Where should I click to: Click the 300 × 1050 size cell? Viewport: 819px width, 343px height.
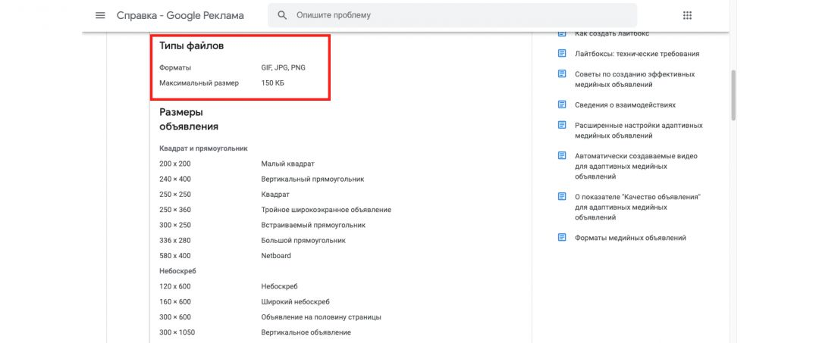pyautogui.click(x=177, y=332)
